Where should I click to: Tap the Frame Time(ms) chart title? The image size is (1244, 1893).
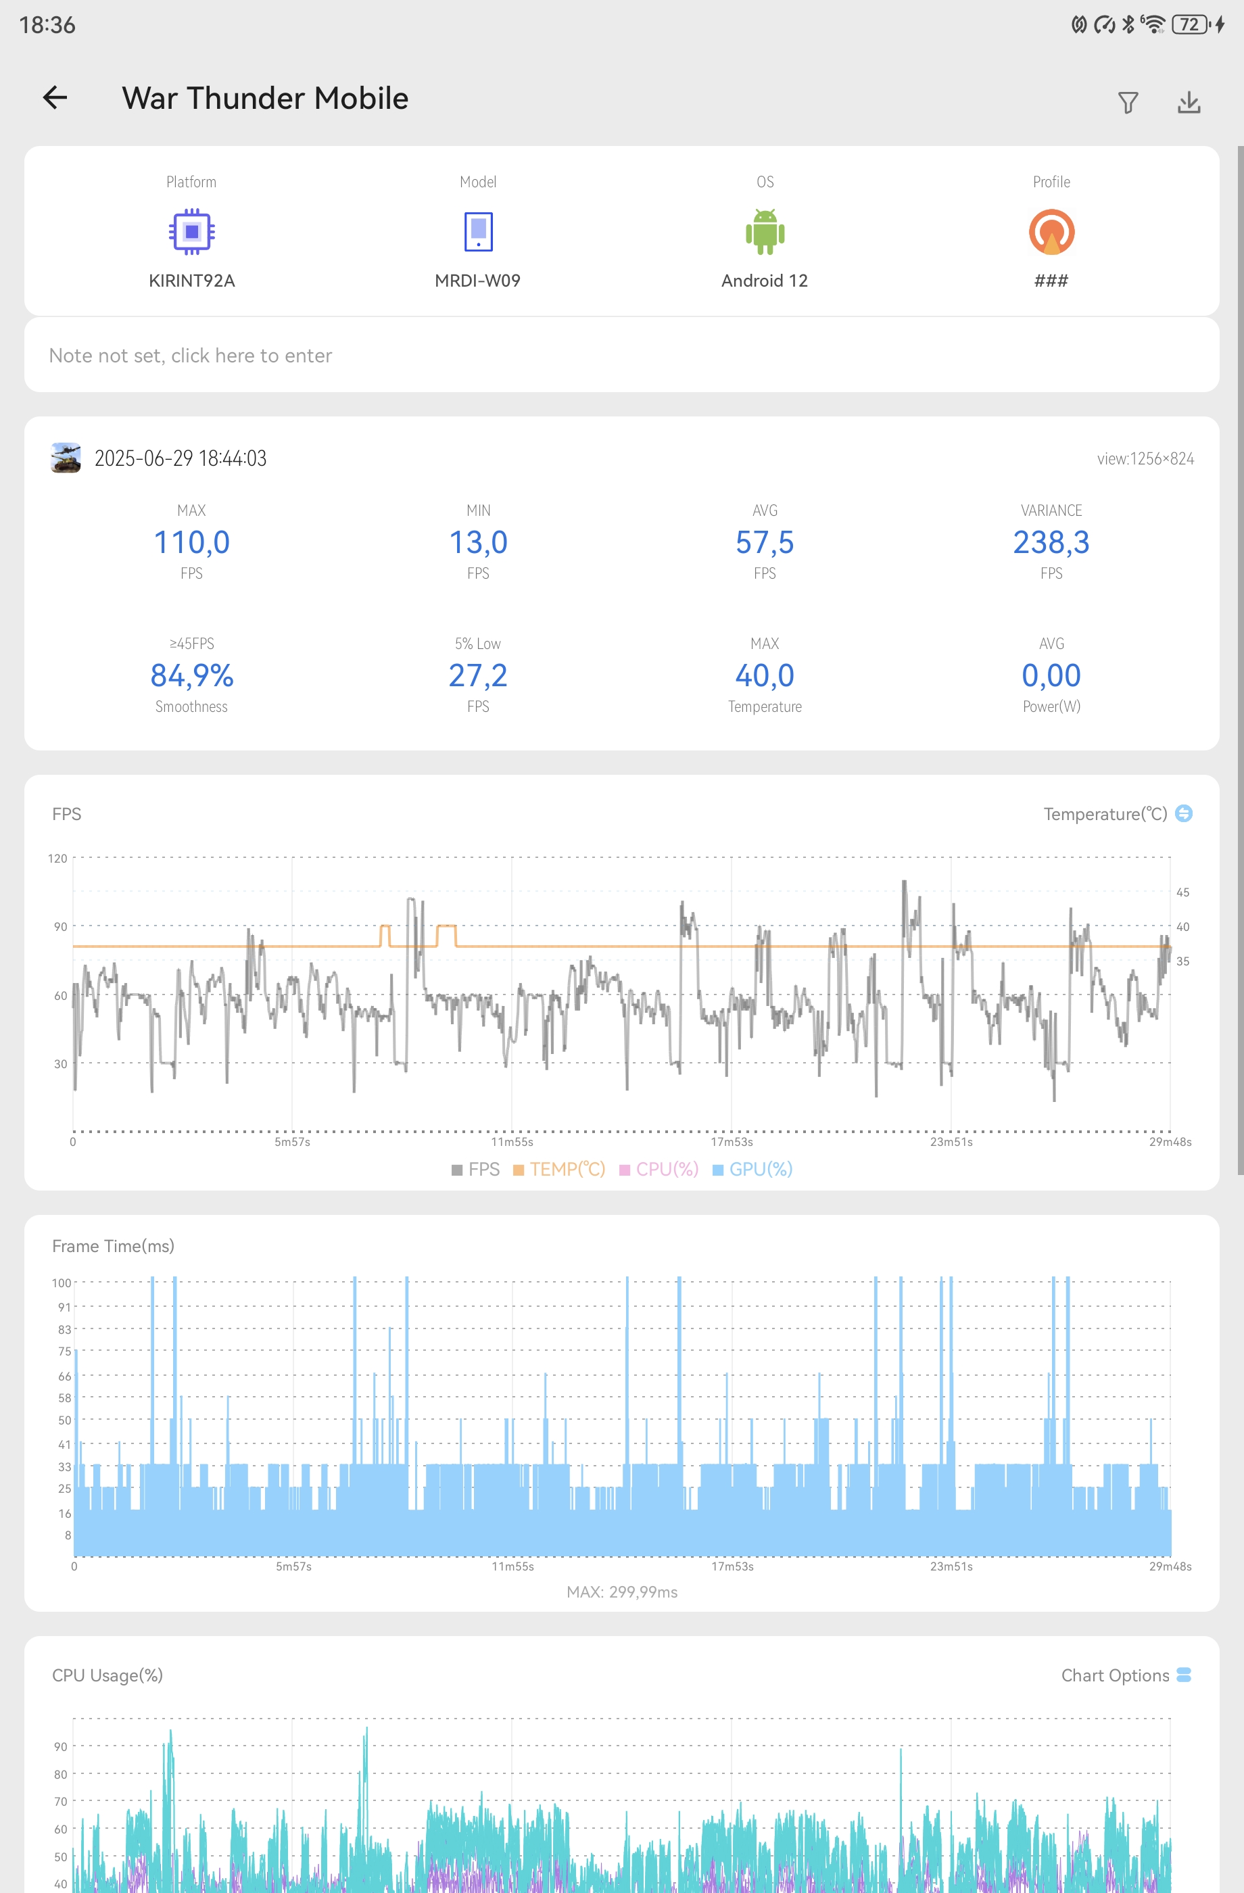tap(113, 1245)
